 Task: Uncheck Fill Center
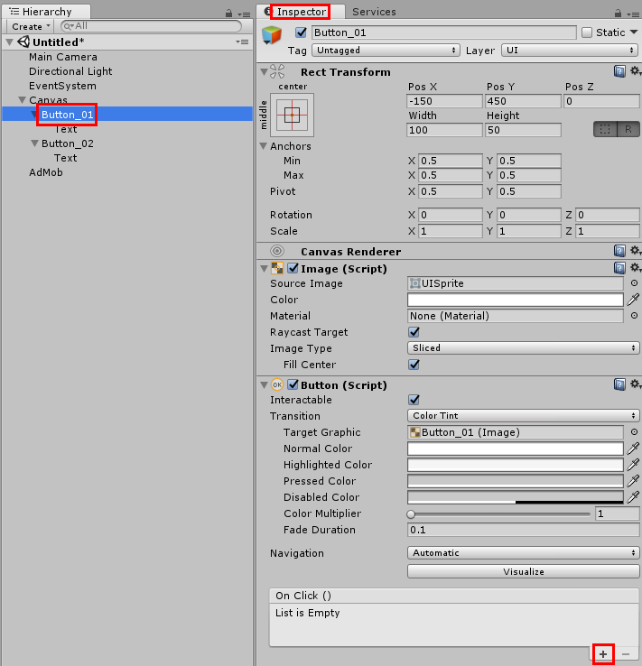[x=414, y=365]
